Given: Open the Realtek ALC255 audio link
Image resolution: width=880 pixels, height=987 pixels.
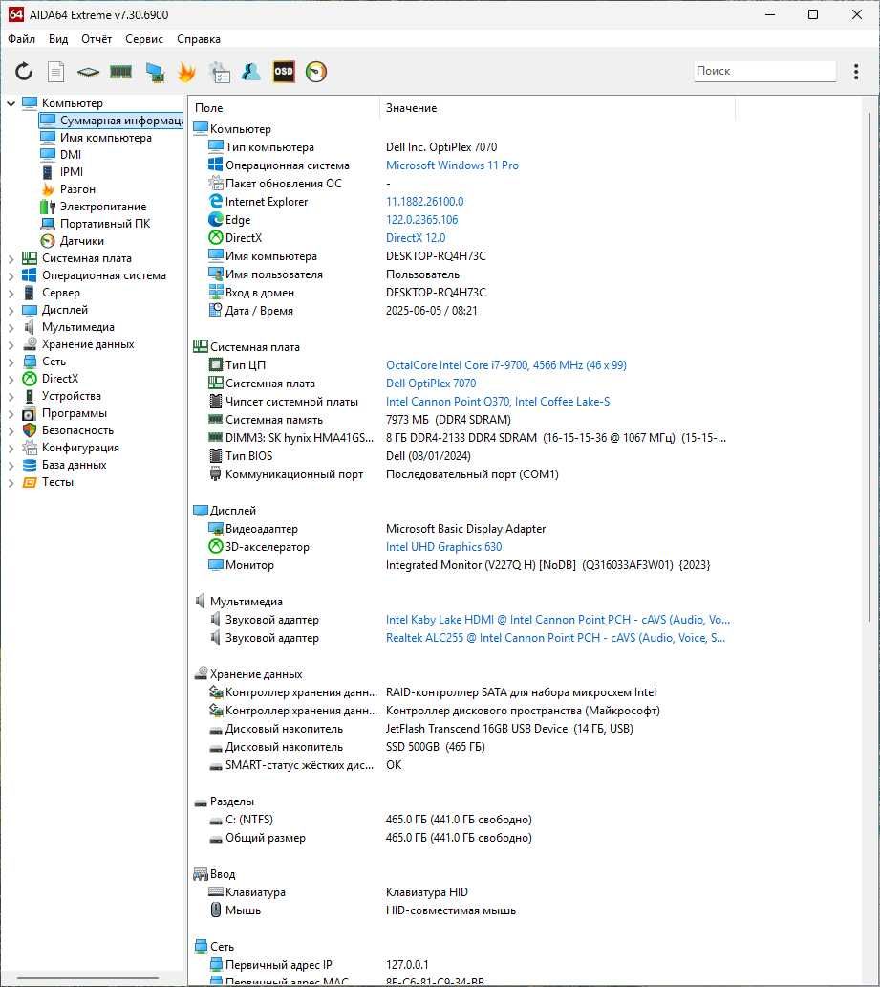Looking at the screenshot, I should (x=555, y=638).
